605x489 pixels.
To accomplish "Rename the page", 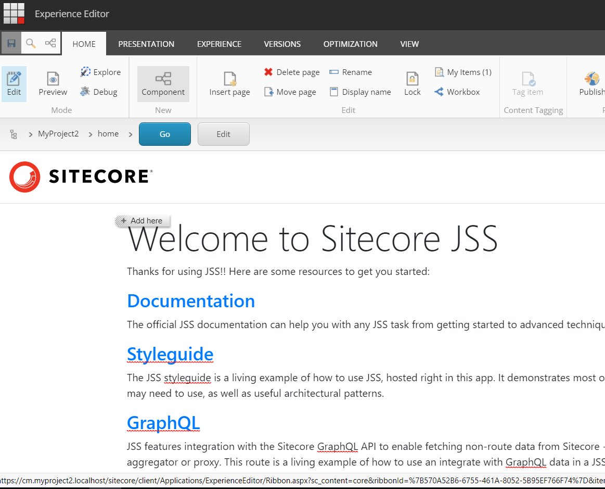I will [351, 72].
